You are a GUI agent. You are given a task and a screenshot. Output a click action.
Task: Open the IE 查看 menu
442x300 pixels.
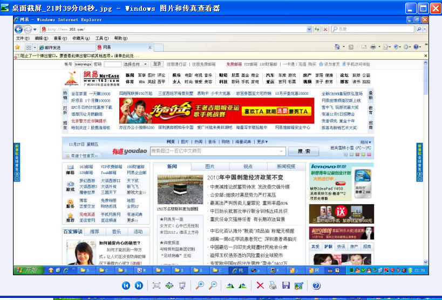[60, 38]
